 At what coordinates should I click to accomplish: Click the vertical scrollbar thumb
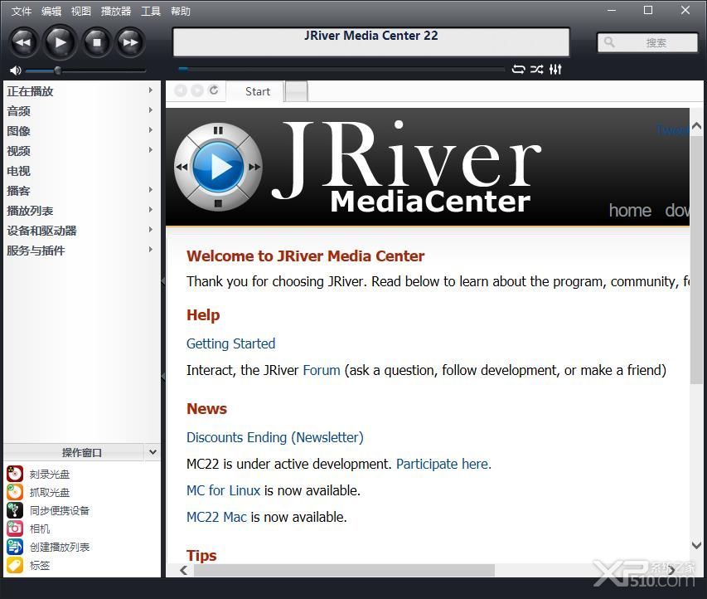click(696, 259)
